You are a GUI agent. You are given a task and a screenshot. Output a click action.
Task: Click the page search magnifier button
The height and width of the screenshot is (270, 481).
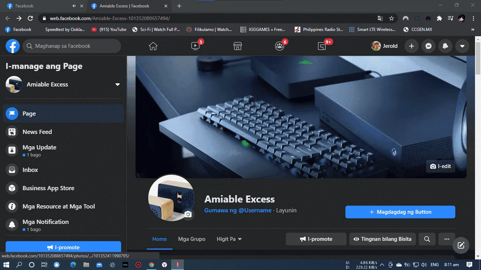coord(427,239)
